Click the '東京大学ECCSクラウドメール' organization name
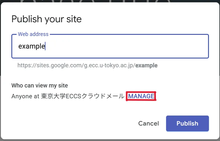The height and width of the screenshot is (141, 220). (82, 96)
